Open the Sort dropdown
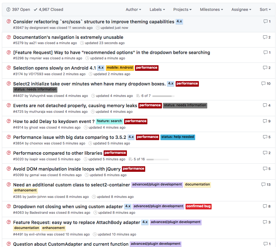The image size is (278, 247). point(265,9)
